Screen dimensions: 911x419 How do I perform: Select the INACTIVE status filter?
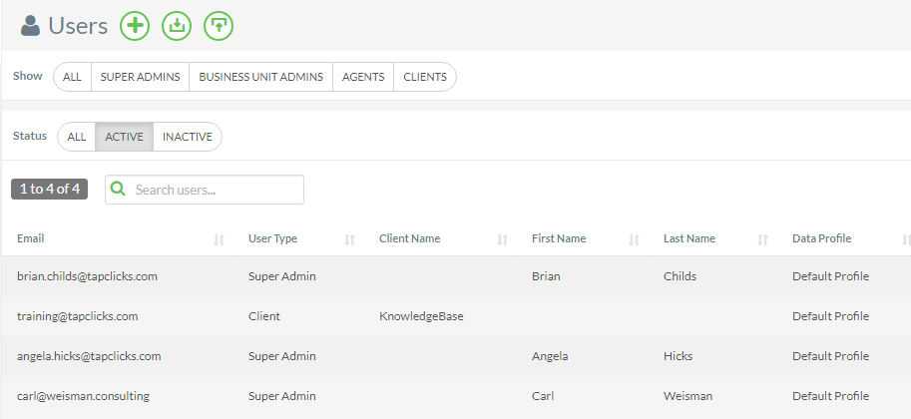tap(187, 137)
